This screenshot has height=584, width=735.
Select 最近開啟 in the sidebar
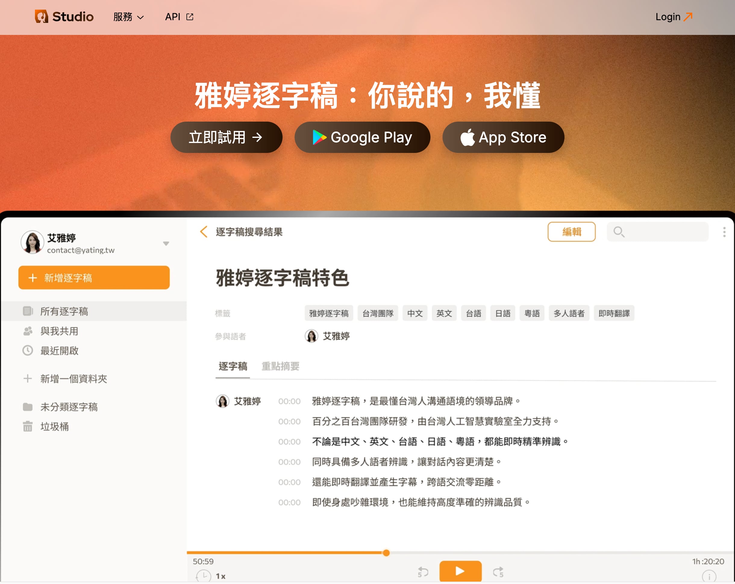click(x=93, y=351)
